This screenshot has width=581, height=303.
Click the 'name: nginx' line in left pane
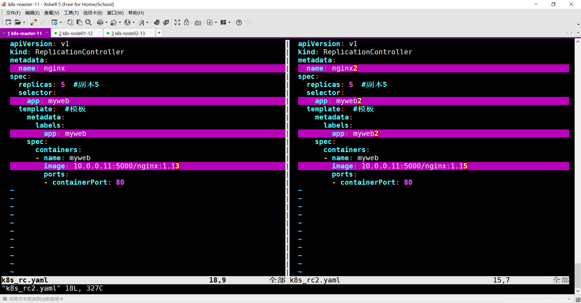(x=147, y=68)
